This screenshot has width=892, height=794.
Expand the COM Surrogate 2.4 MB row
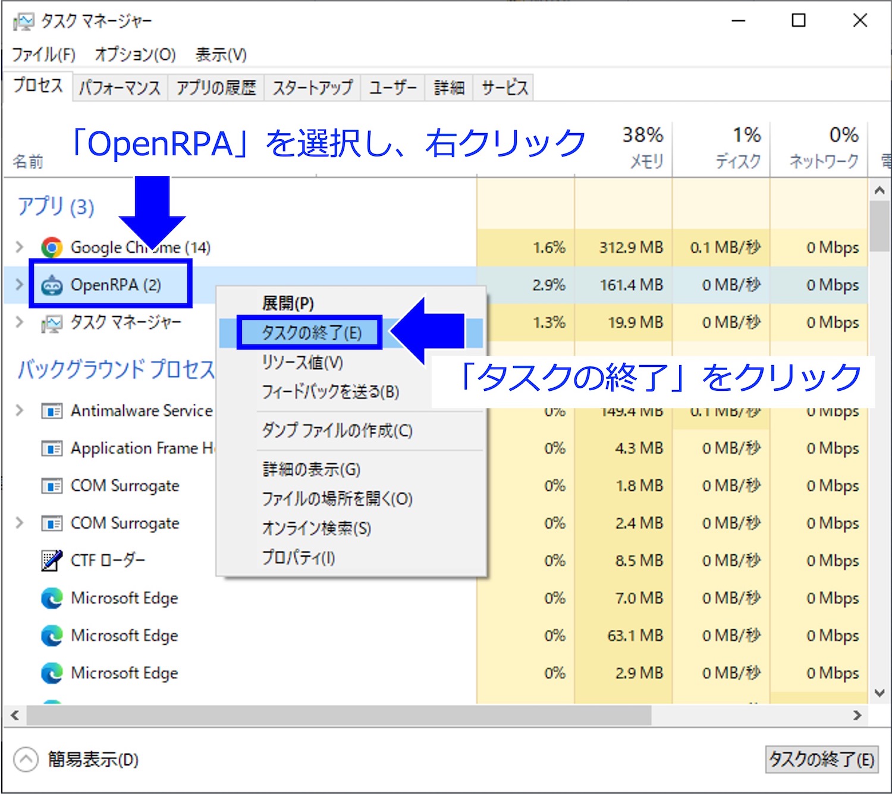pyautogui.click(x=20, y=523)
